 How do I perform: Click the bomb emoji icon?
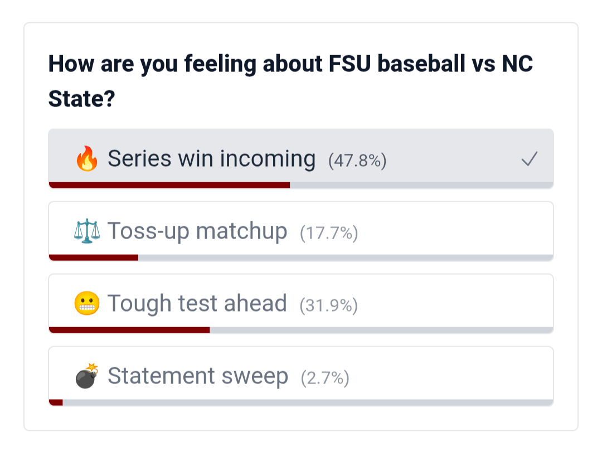pos(87,376)
